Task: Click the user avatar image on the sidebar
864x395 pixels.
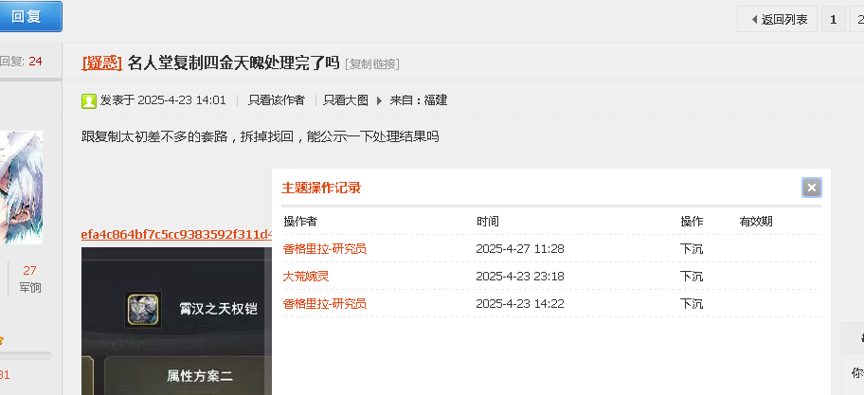Action: [x=21, y=188]
